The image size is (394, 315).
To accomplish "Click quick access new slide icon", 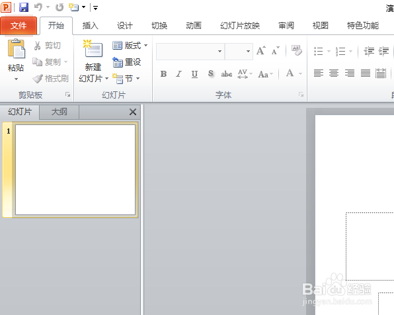I will [74, 7].
